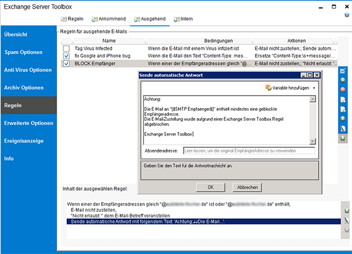Click condition 'Wenn die E-Mail mit einem Virus infiziert ist'
The width and height of the screenshot is (352, 254).
pos(193,49)
